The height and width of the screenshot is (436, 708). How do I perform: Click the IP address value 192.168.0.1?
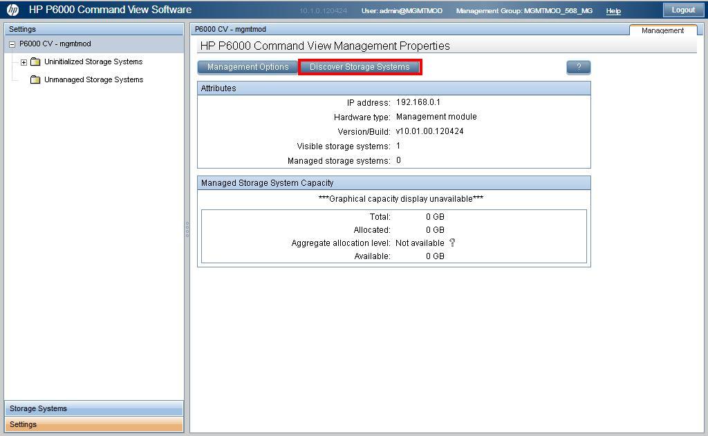click(x=418, y=102)
